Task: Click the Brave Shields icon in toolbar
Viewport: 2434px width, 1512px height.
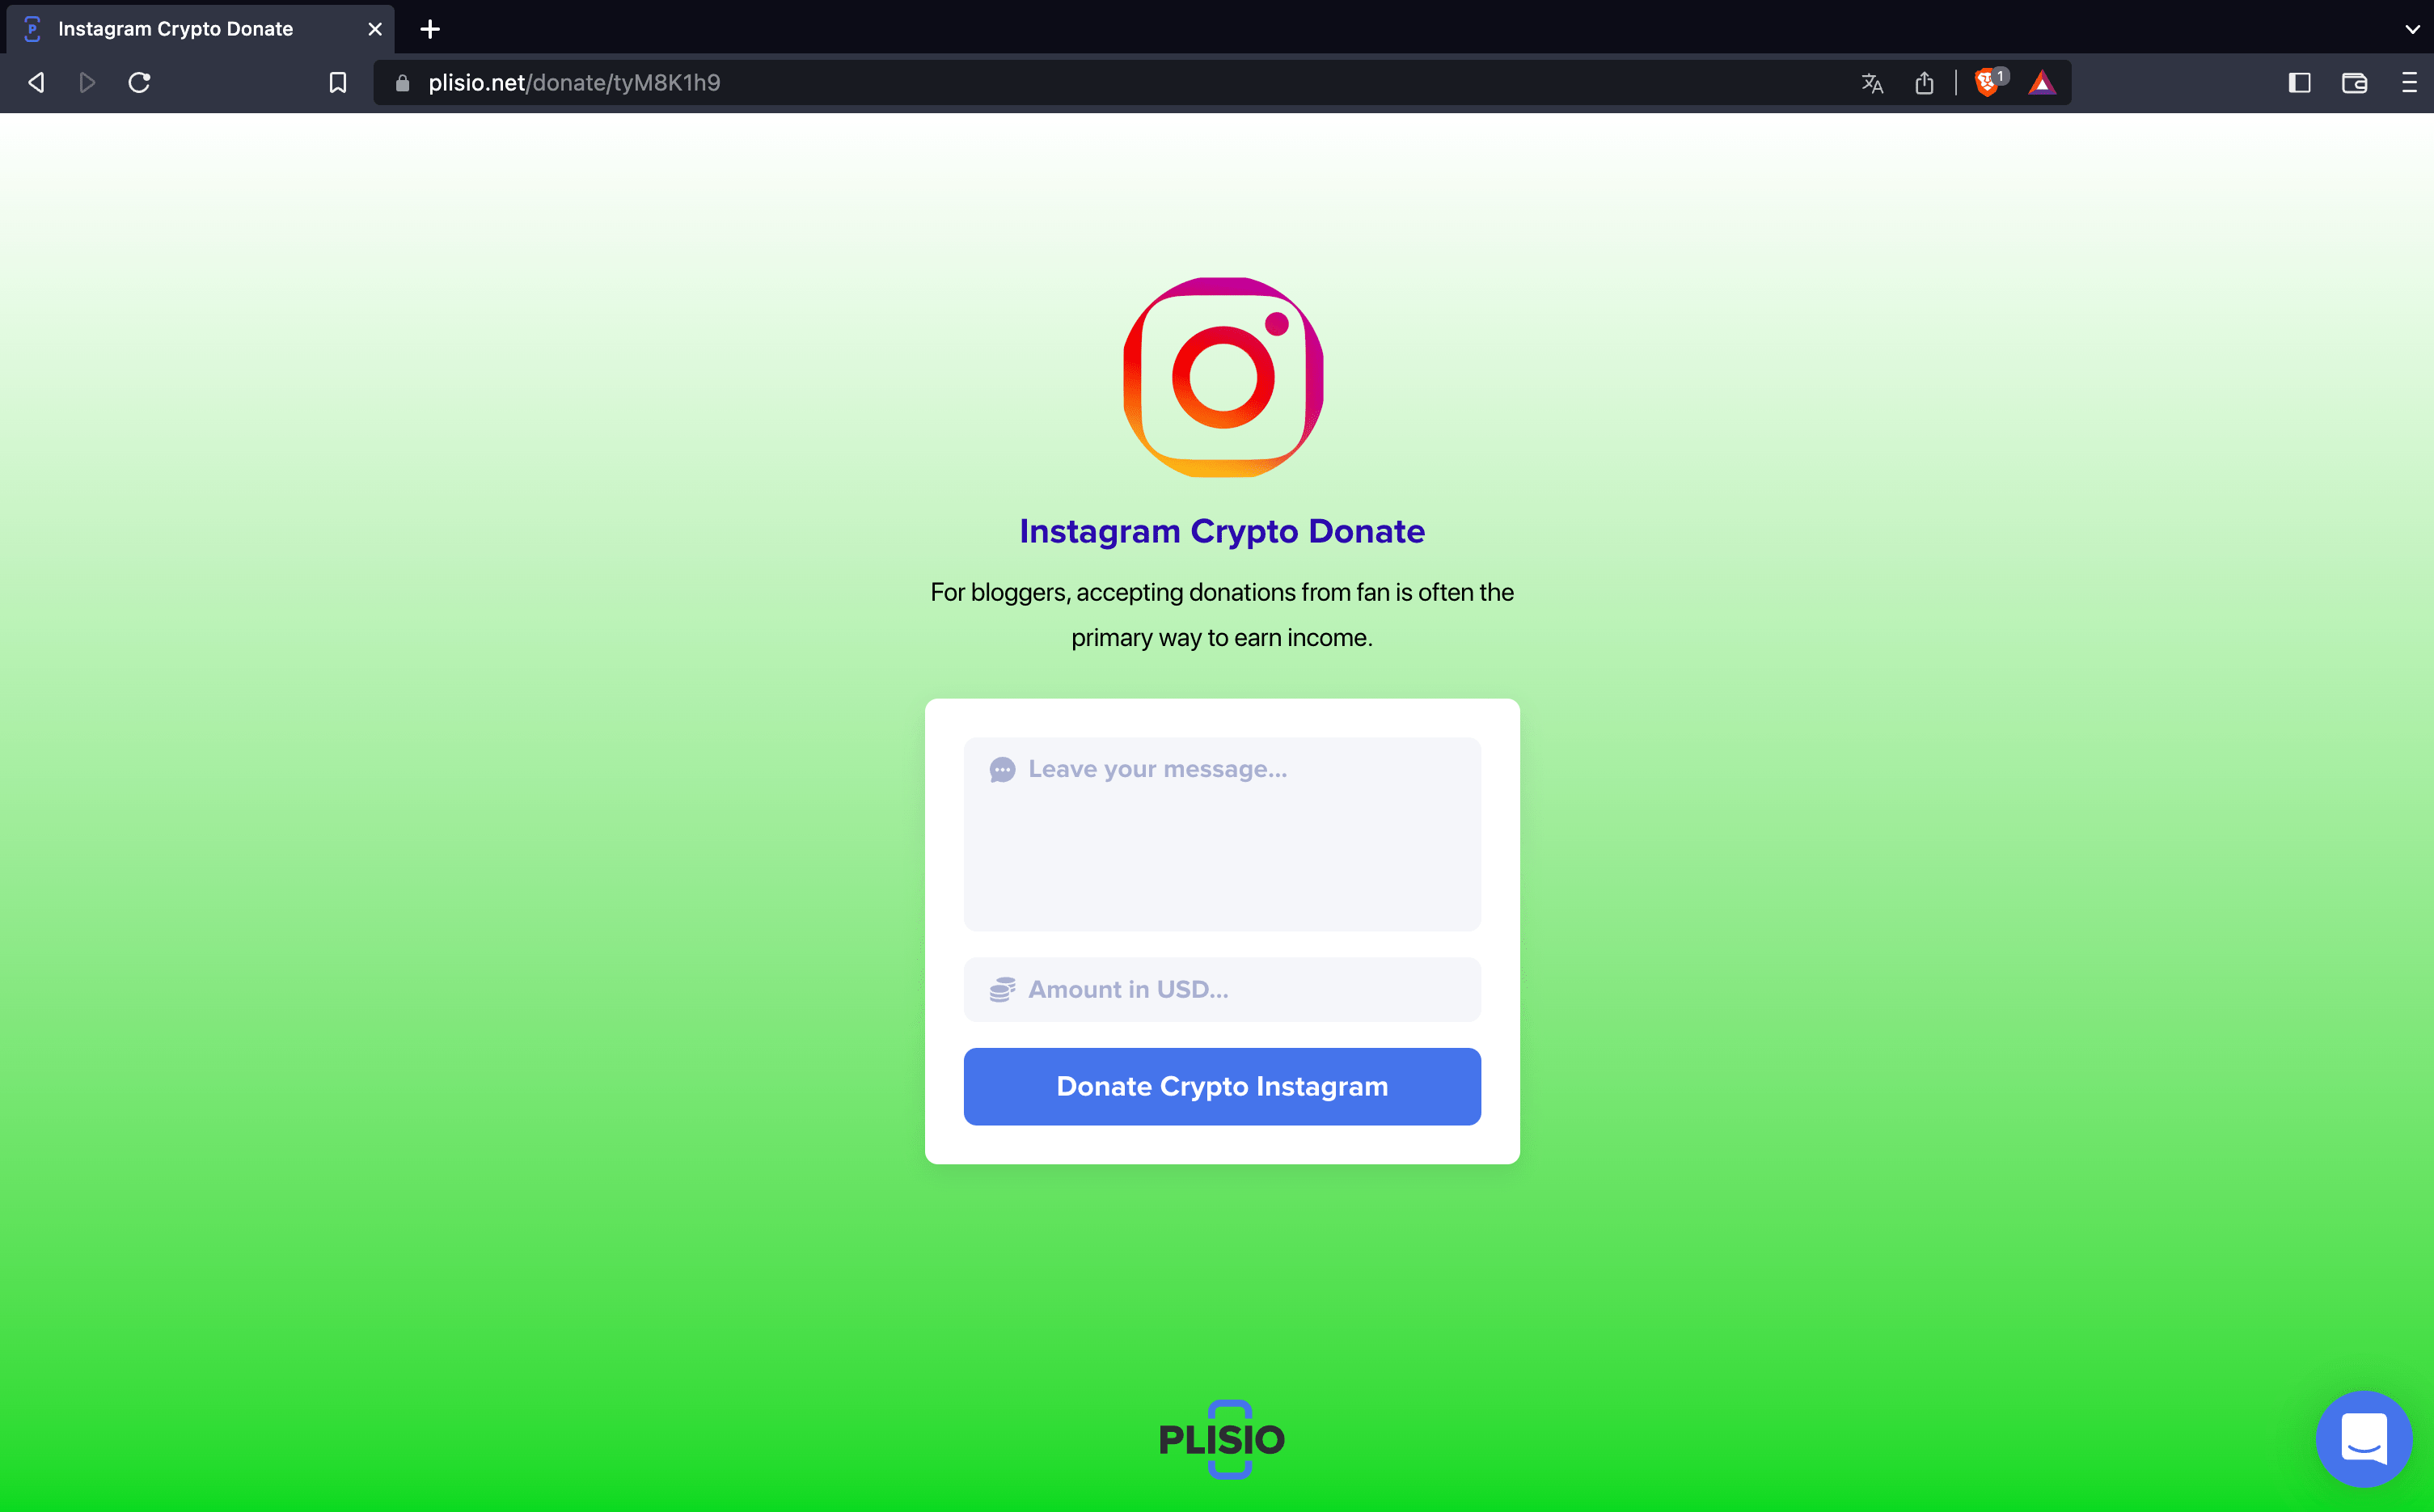Action: [x=1988, y=82]
